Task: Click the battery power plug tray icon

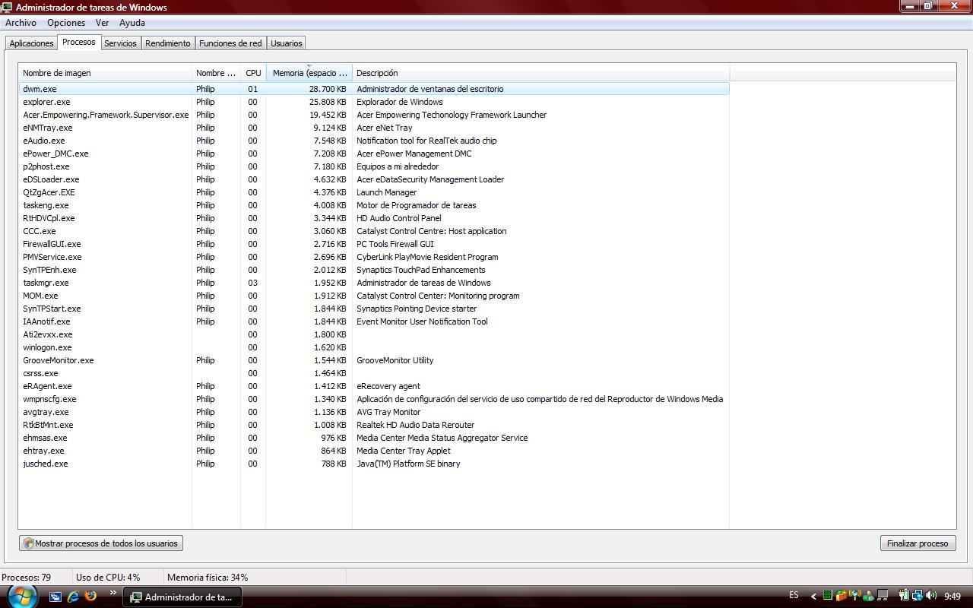Action: (x=904, y=596)
